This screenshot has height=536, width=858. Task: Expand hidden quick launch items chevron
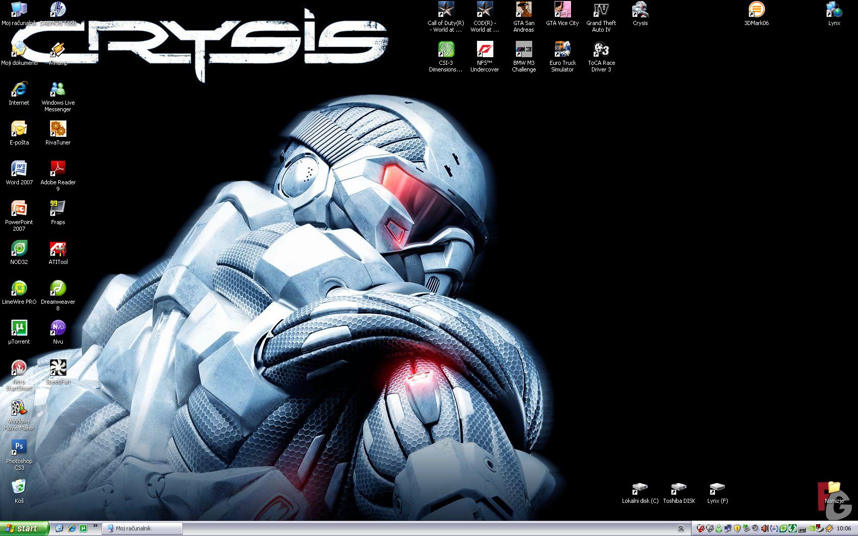point(95,526)
